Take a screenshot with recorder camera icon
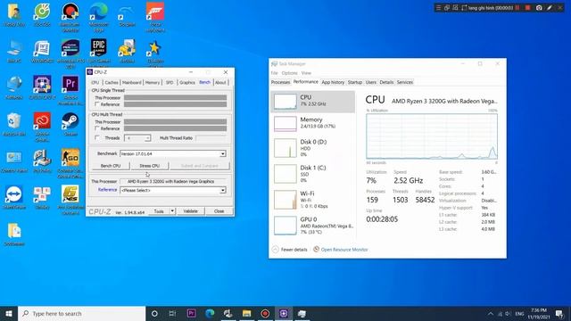The image size is (571, 321). [x=539, y=8]
